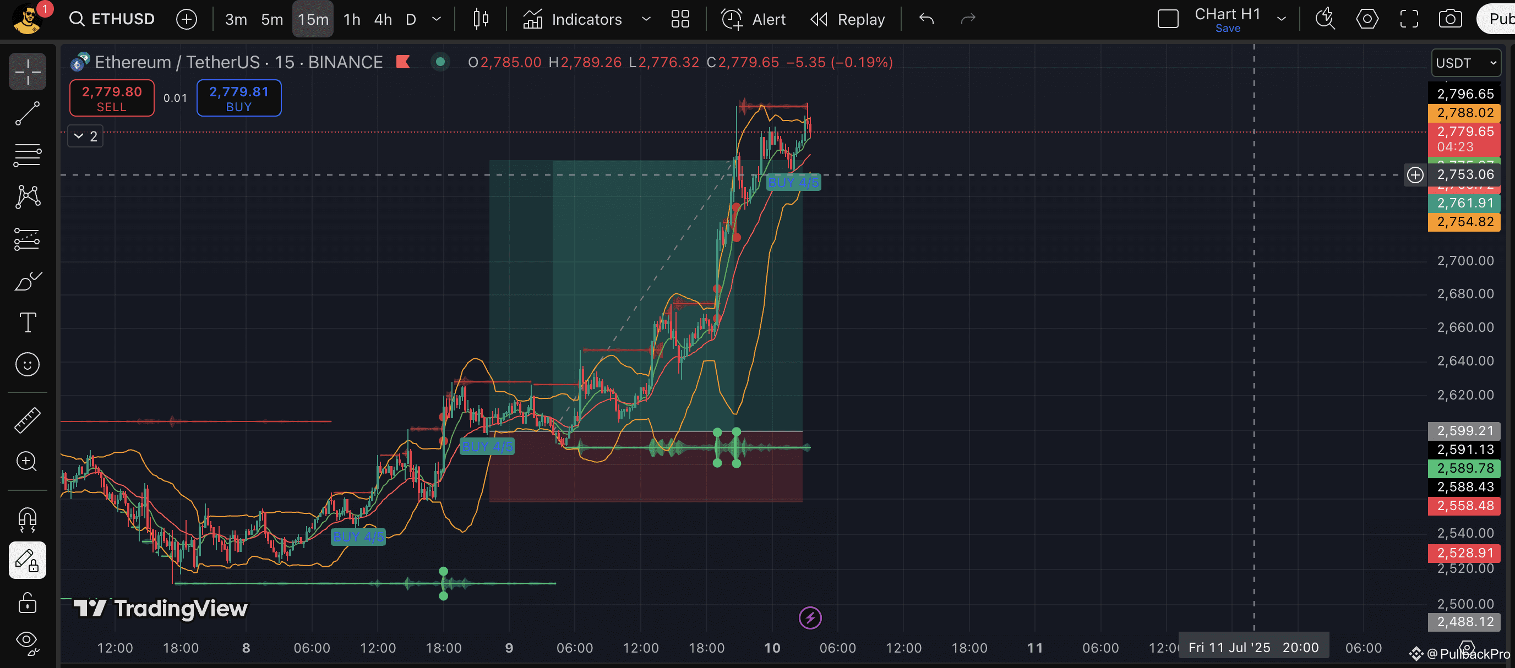Open the user profile avatar menu
1515x668 pixels.
click(x=27, y=19)
